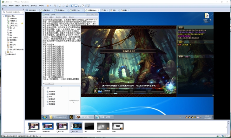The image size is (231, 138).
Task: Click the thumbnail bar right scroll arrow
Action: click(227, 127)
